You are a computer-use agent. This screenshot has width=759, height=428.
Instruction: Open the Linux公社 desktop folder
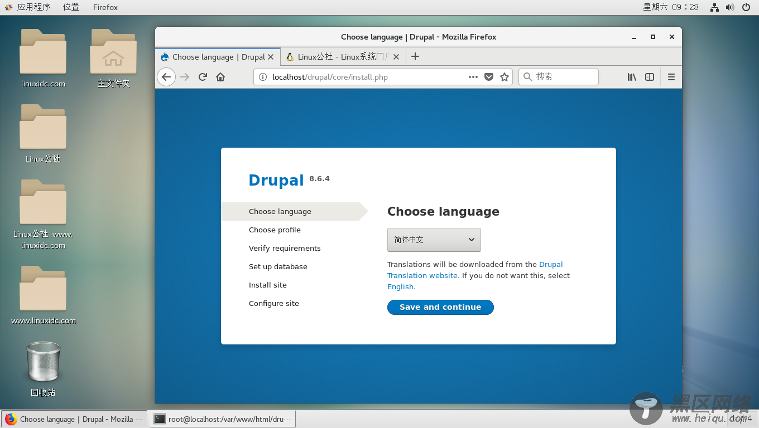pyautogui.click(x=43, y=133)
